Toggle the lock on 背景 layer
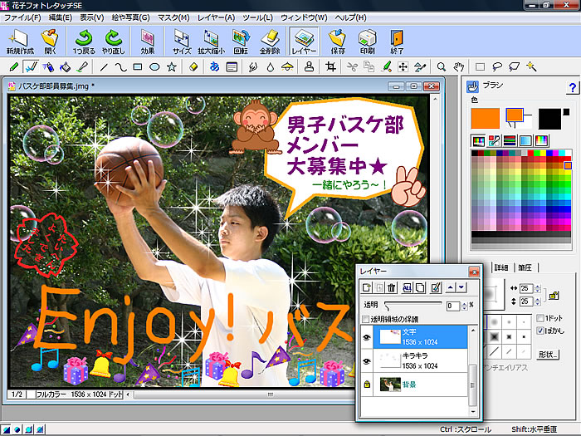 (x=367, y=384)
